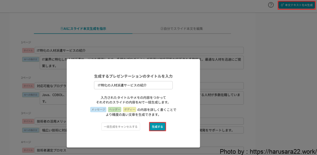
Task: Switch to ①AIにスライド本文生成を指示 tab
Action: (83, 29)
